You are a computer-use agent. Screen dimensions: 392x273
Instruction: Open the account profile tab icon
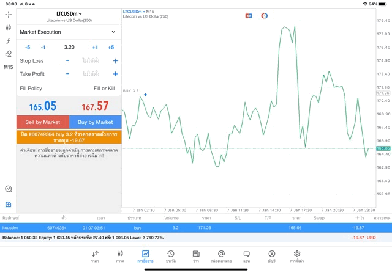click(271, 256)
